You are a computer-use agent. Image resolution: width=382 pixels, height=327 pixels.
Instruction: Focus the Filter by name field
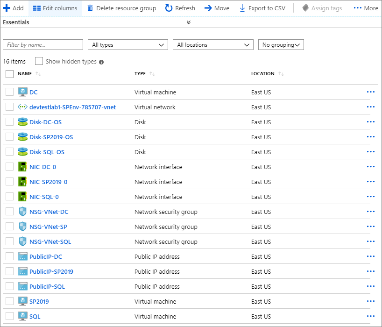(43, 44)
